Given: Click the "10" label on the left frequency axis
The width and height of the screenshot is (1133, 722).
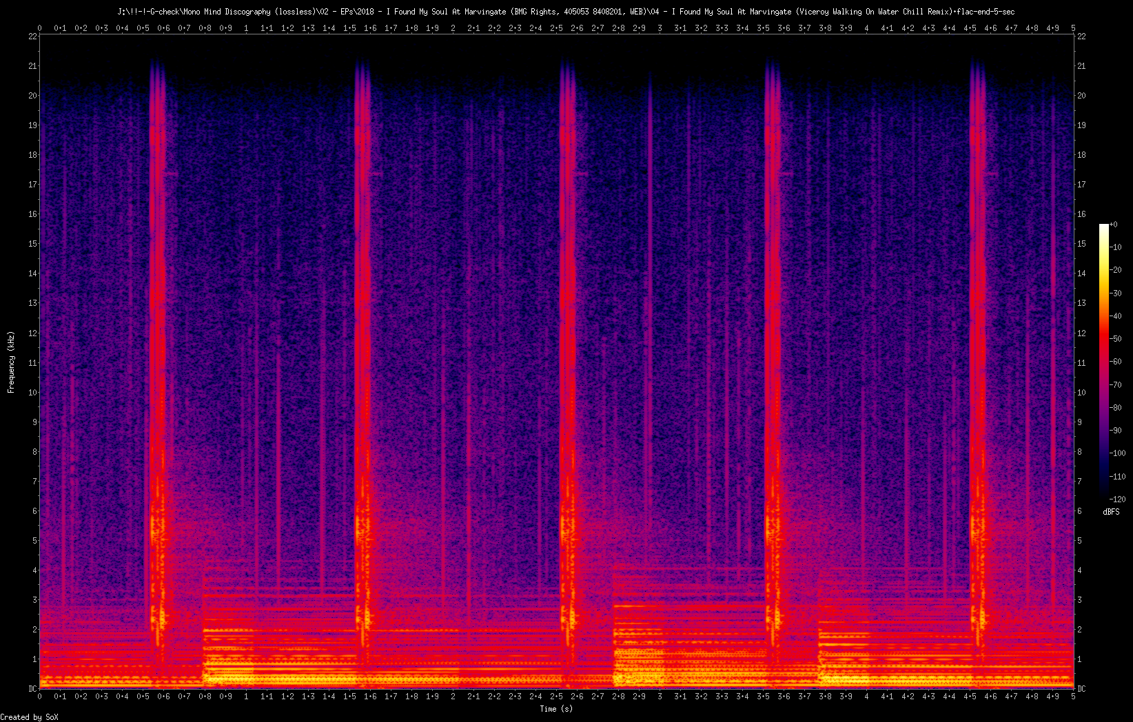Looking at the screenshot, I should (32, 393).
